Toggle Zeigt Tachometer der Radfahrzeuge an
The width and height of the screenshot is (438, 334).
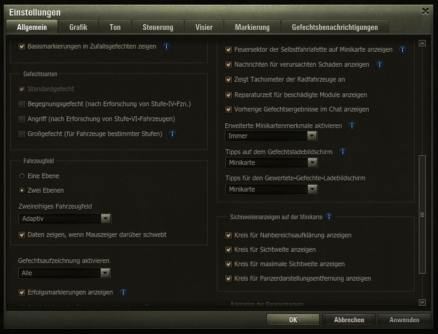click(229, 79)
